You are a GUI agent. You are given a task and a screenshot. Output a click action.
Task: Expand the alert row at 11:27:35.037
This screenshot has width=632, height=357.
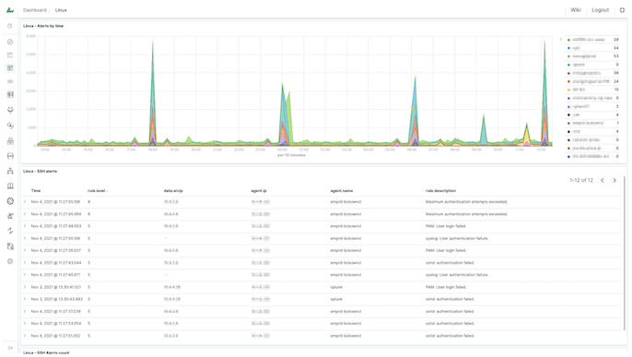coord(25,250)
